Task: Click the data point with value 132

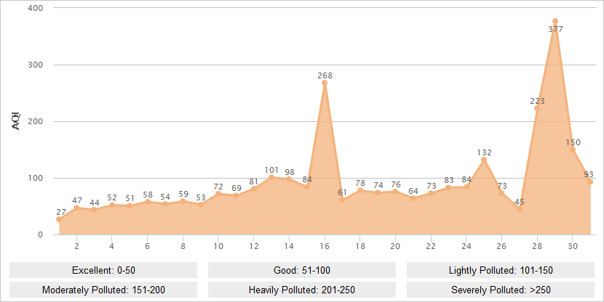Action: (484, 160)
